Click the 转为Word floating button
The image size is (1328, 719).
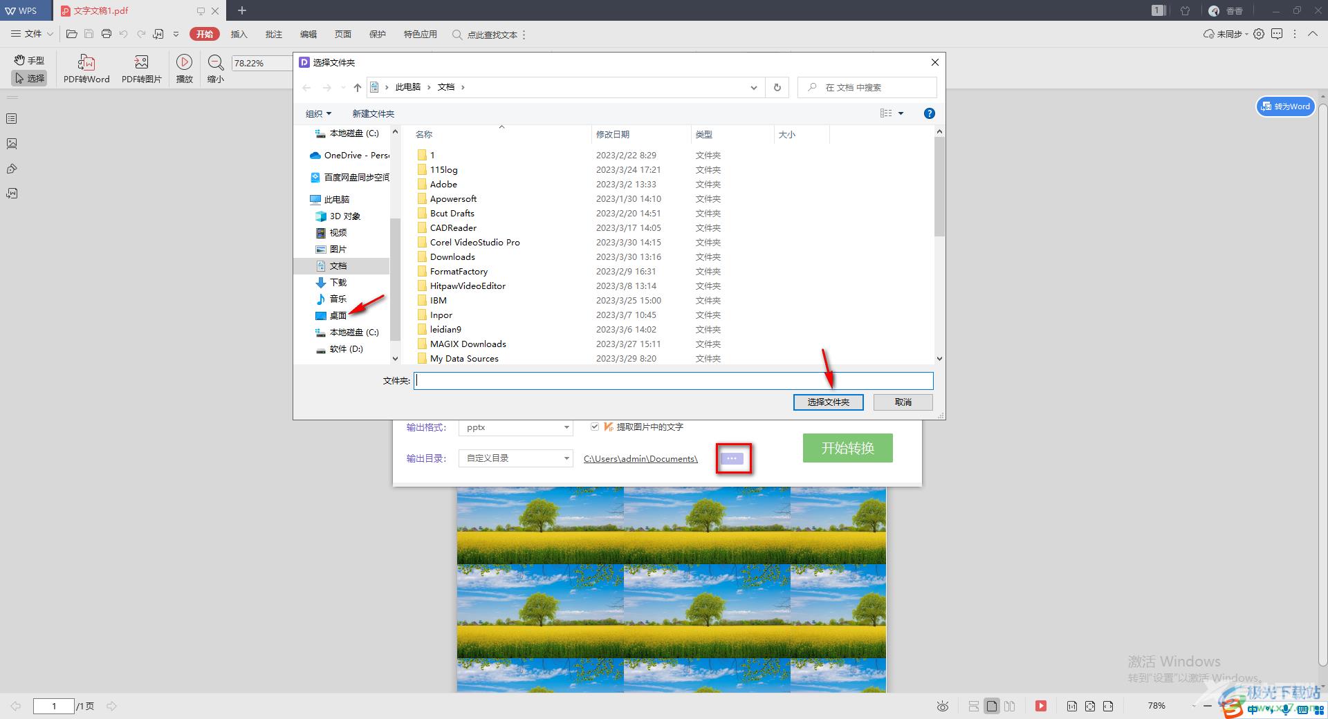(x=1285, y=106)
